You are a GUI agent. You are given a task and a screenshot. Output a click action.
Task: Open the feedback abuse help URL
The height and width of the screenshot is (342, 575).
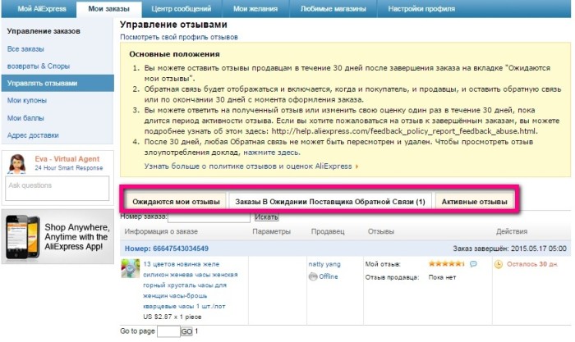[404, 131]
